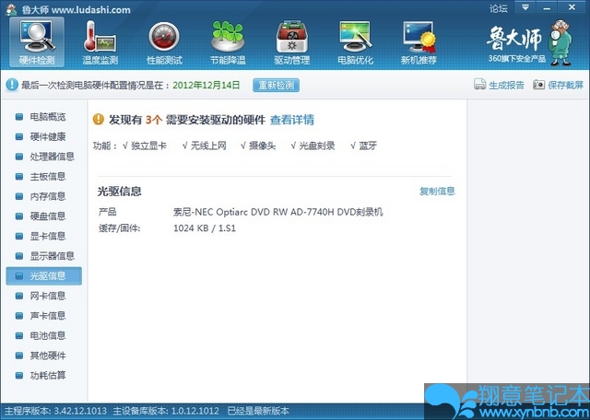The height and width of the screenshot is (420, 590).
Task: Open the 驱动管理 toolbox icon
Action: pos(292,42)
